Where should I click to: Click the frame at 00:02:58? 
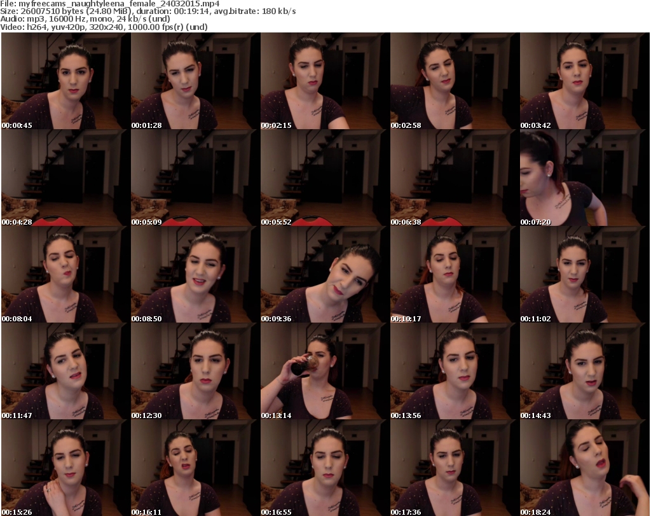455,81
